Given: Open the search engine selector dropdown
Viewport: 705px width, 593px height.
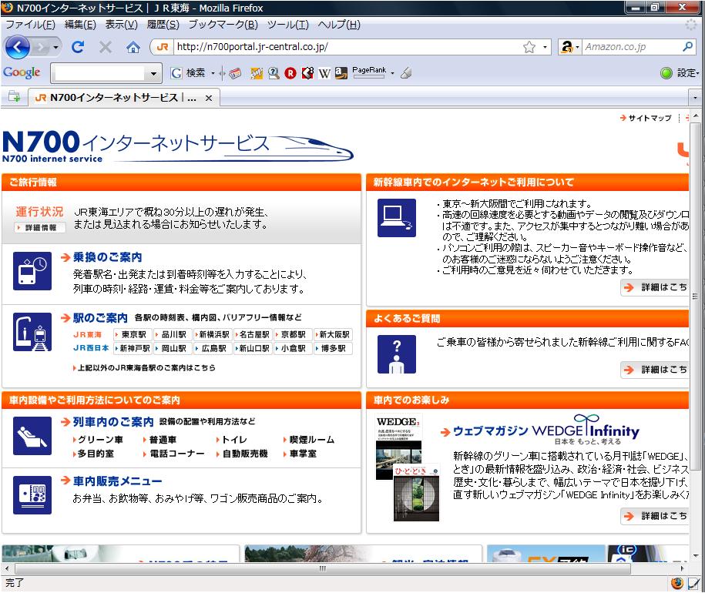Looking at the screenshot, I should [x=577, y=47].
